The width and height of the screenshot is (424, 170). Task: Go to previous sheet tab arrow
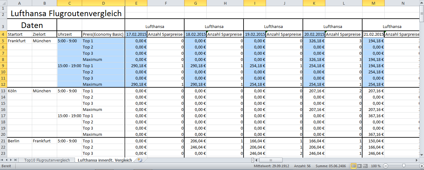pyautogui.click(x=7, y=160)
